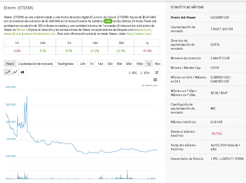Set chart range to 7d

(x=91, y=64)
